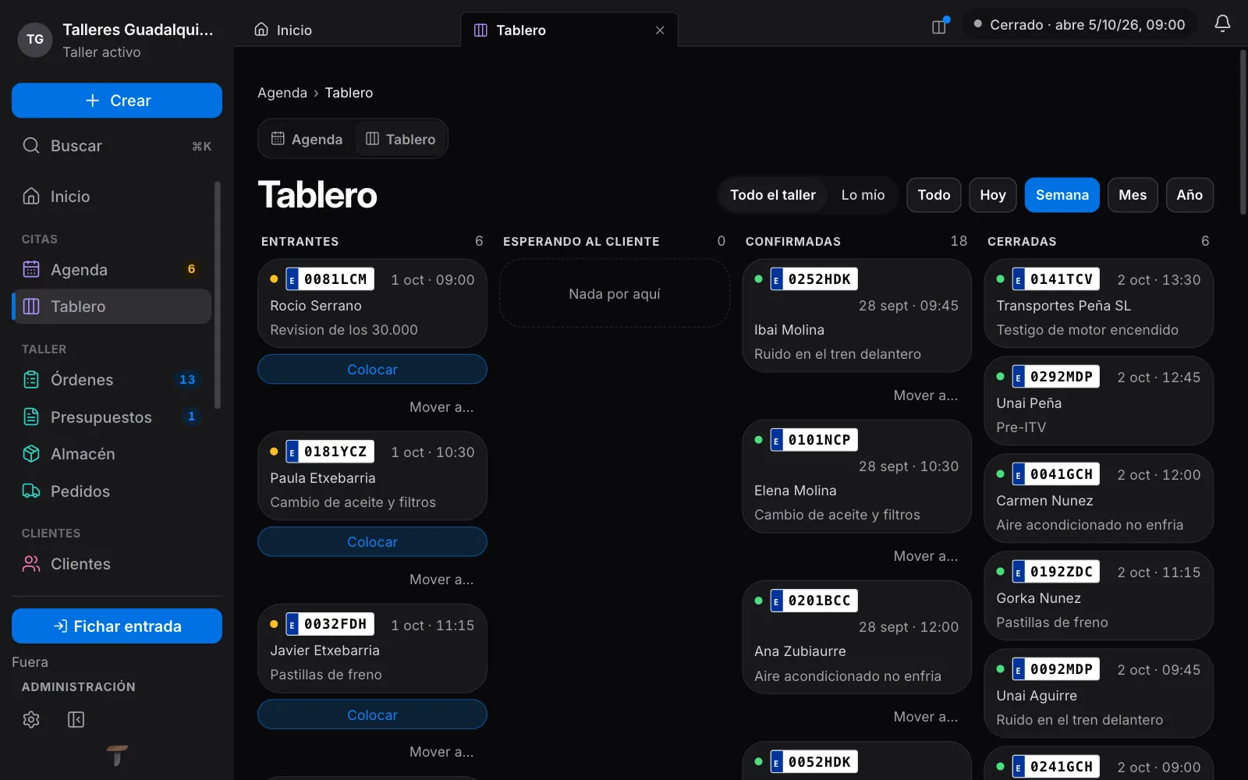
Task: Open Órdenes in the sidebar
Action: 112,380
